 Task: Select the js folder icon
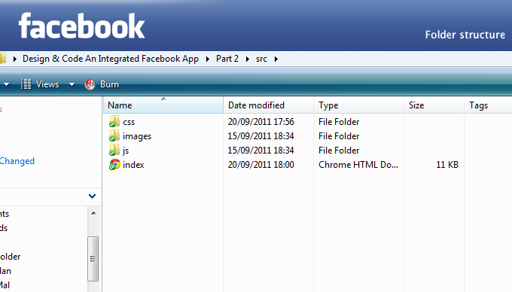[114, 150]
